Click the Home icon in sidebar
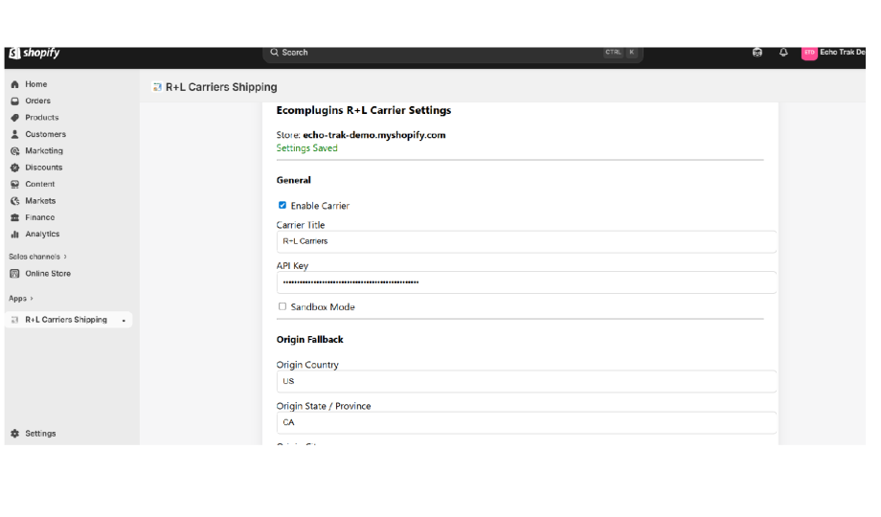This screenshot has width=881, height=517. [x=14, y=84]
